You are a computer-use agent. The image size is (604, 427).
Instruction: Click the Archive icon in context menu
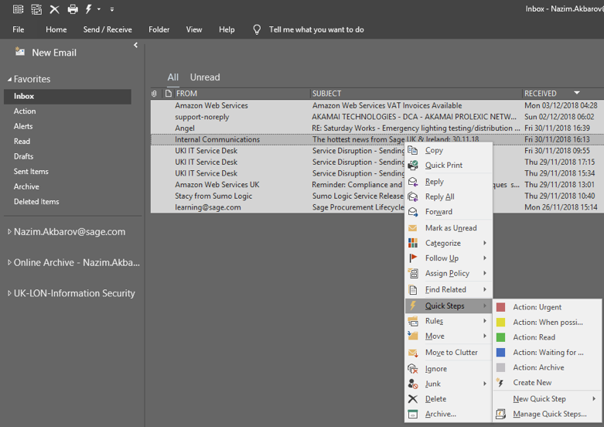pos(412,414)
